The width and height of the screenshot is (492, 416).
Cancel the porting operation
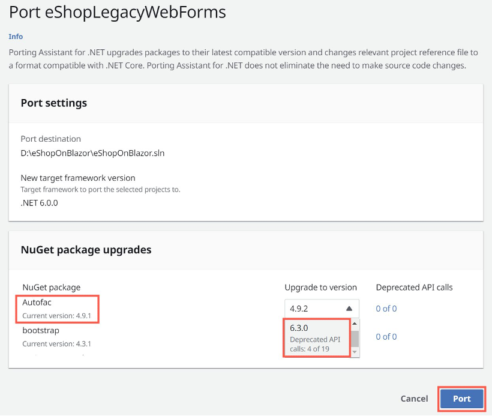(414, 399)
